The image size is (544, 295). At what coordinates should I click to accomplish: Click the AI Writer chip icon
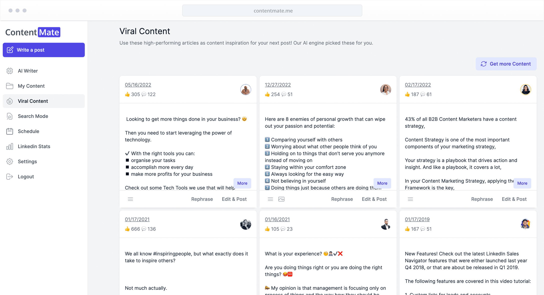pos(10,71)
